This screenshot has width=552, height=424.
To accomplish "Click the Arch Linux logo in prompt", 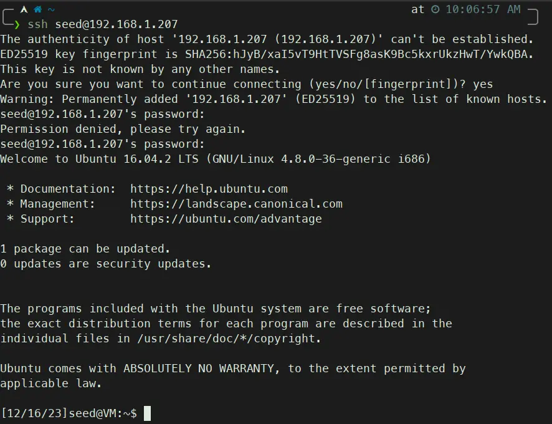I will [24, 9].
